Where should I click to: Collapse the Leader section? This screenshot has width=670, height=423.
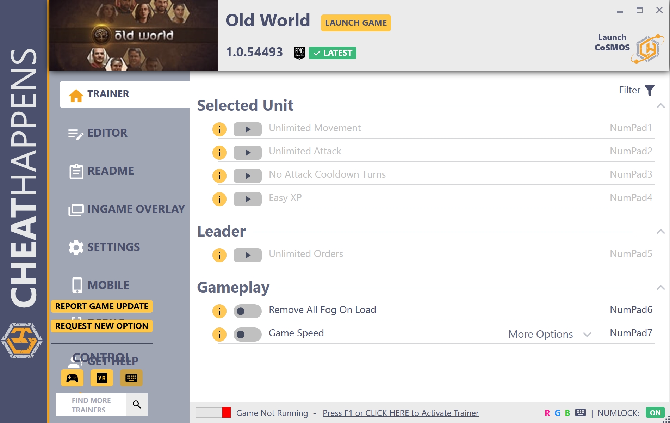(x=661, y=232)
